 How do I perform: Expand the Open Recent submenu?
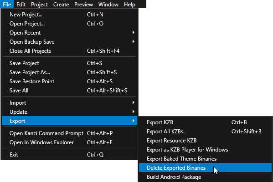coord(69,33)
